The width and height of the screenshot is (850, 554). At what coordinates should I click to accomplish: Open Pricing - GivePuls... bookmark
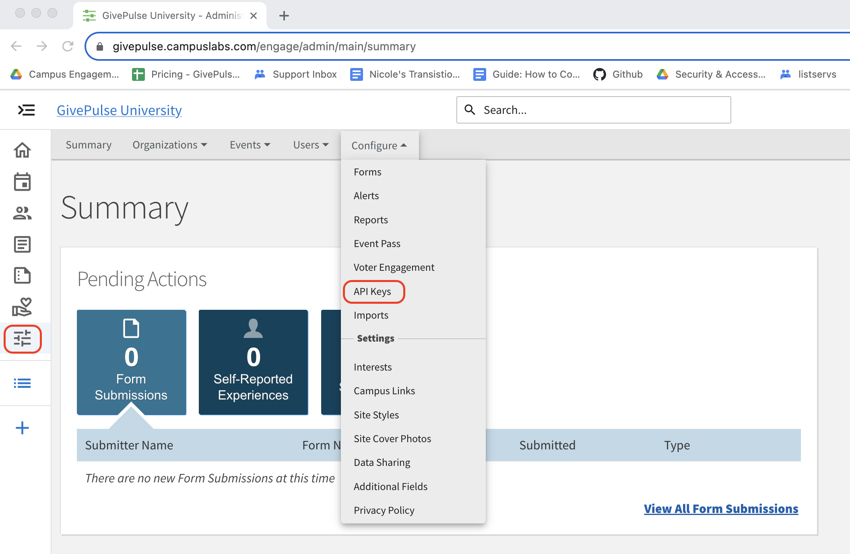186,74
